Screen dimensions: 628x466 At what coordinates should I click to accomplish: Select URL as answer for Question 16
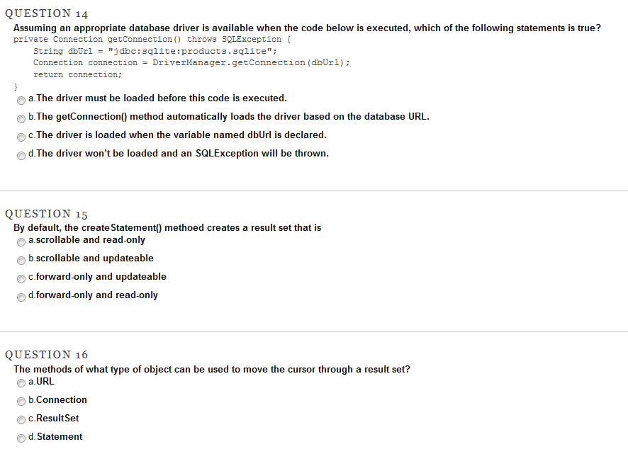click(21, 383)
